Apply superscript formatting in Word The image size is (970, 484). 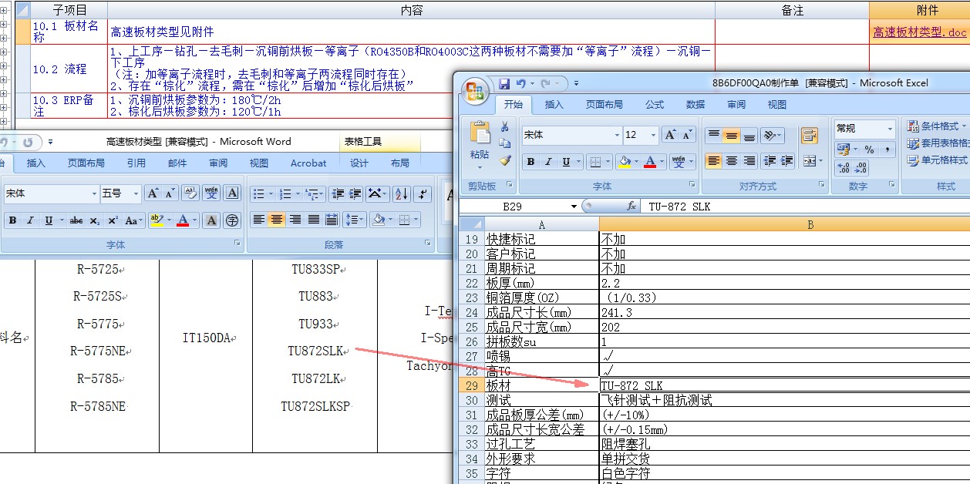tap(113, 220)
